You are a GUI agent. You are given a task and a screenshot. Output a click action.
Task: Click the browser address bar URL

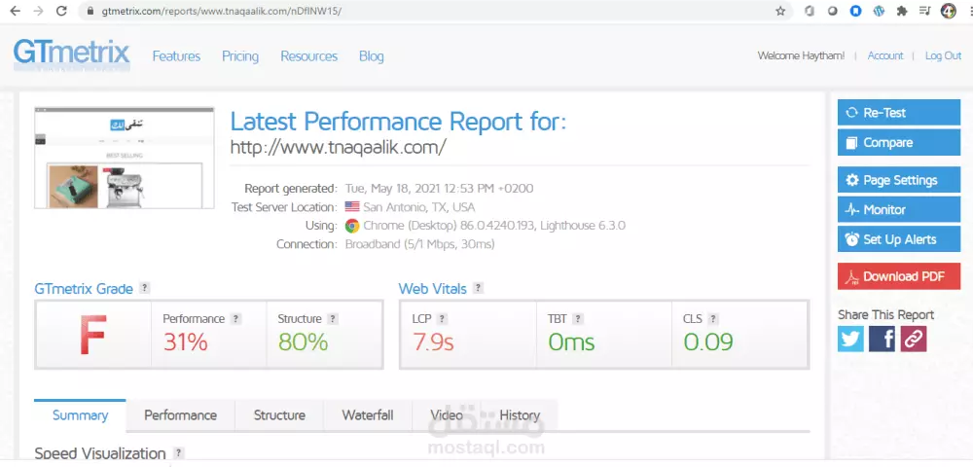coord(222,11)
